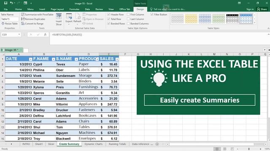Toggle the Header Row checkbox
The height and width of the screenshot is (151, 270).
tap(109, 15)
